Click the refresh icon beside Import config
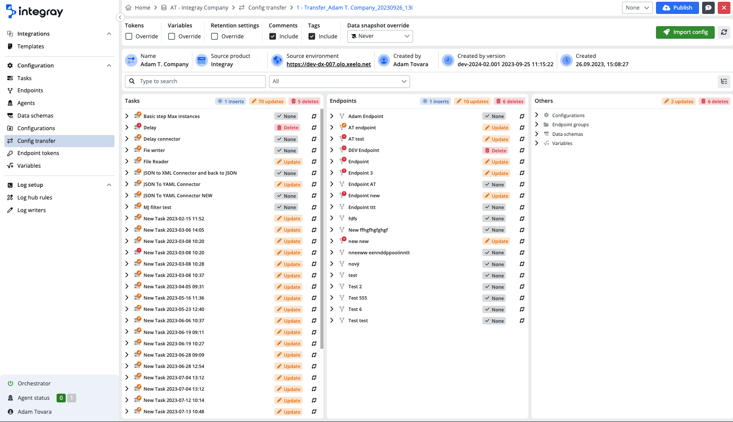This screenshot has width=733, height=422. tap(724, 32)
